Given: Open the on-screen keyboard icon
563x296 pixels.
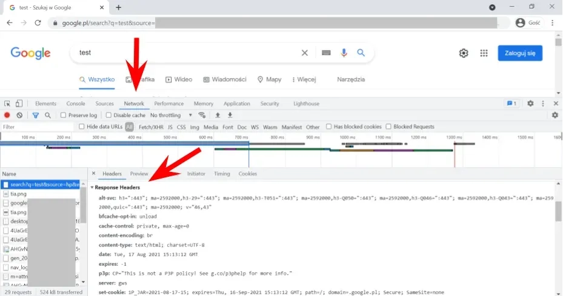Looking at the screenshot, I should (x=326, y=53).
